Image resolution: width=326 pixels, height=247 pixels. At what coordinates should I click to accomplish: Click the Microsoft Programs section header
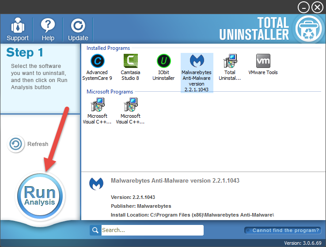pyautogui.click(x=110, y=92)
